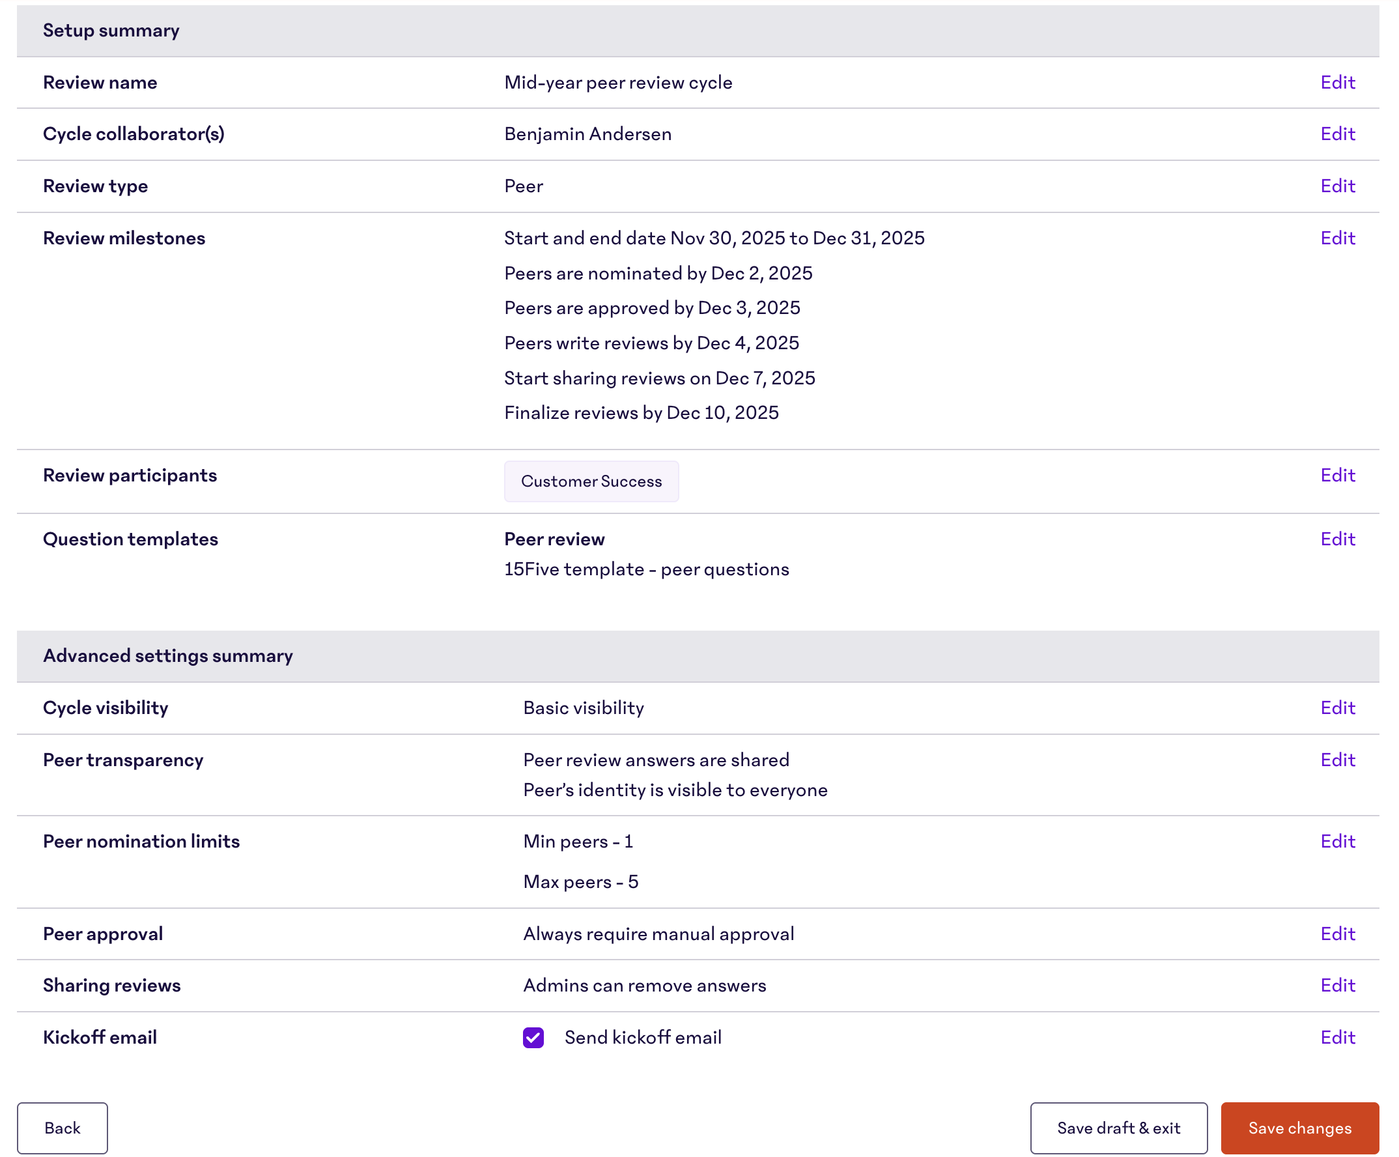Edit the Question templates section
This screenshot has width=1399, height=1157.
pos(1337,539)
